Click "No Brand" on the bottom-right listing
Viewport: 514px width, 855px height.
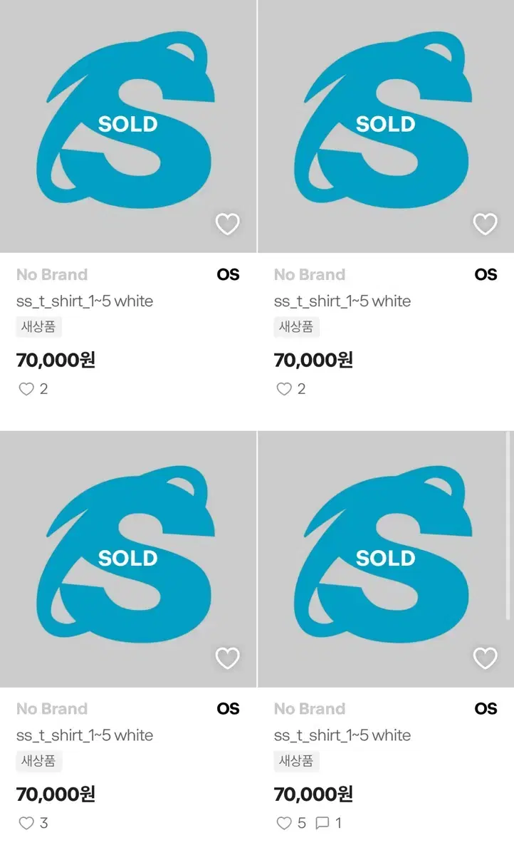pos(310,709)
